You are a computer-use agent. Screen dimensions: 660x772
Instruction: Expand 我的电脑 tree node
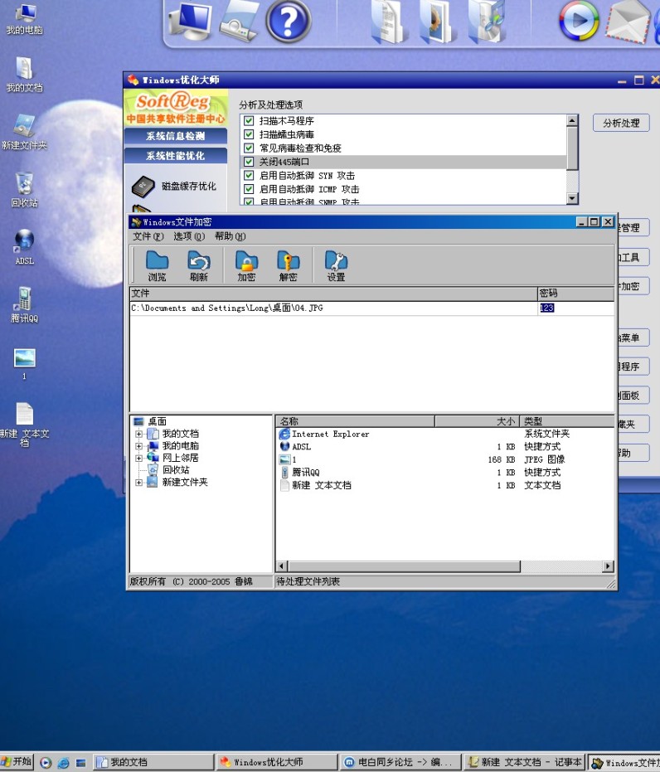pos(138,446)
